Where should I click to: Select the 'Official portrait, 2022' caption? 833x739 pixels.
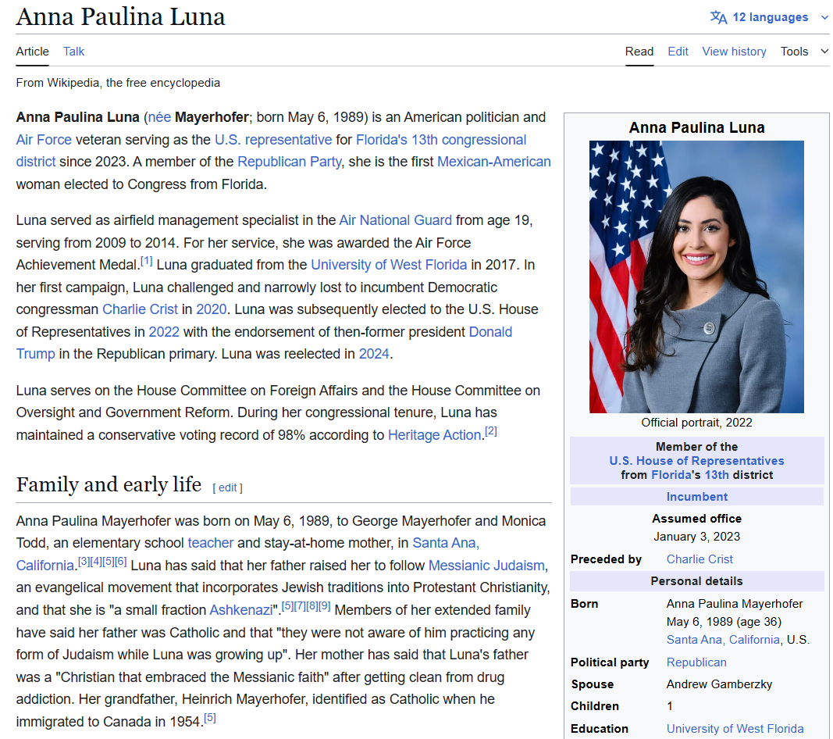point(696,423)
